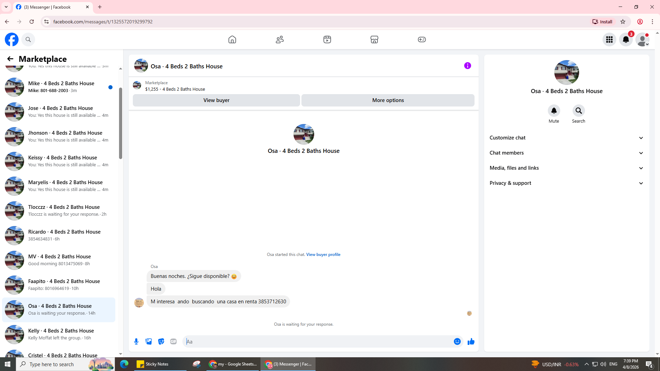
Task: Send a thumbs-up like
Action: 471,341
